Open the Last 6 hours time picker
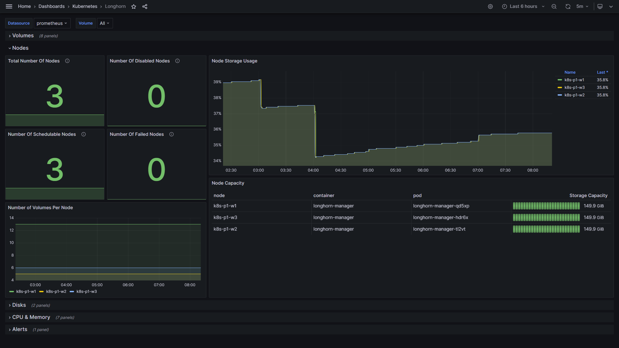The height and width of the screenshot is (348, 619). [523, 6]
